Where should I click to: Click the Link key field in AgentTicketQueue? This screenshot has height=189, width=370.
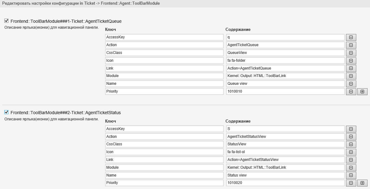click(164, 68)
